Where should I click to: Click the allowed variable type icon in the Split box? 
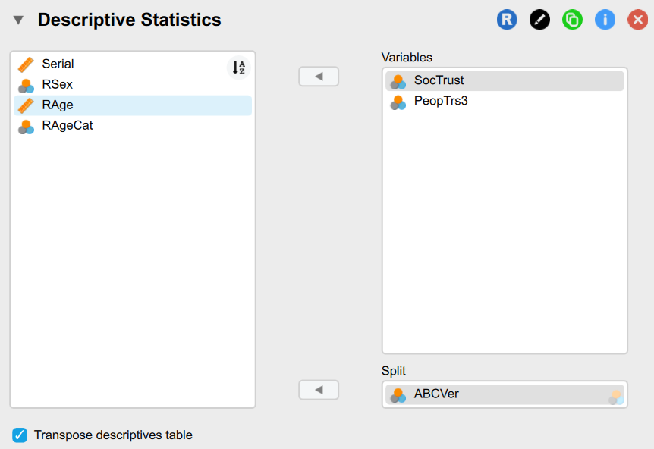[615, 395]
